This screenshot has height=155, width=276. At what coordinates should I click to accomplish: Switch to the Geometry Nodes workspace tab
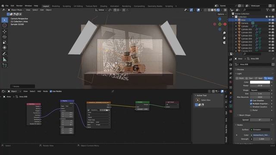click(x=155, y=6)
